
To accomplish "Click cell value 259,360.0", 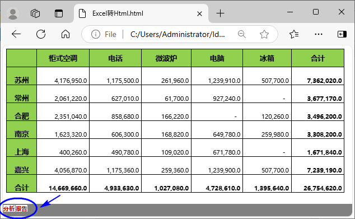I will pyautogui.click(x=175, y=170).
